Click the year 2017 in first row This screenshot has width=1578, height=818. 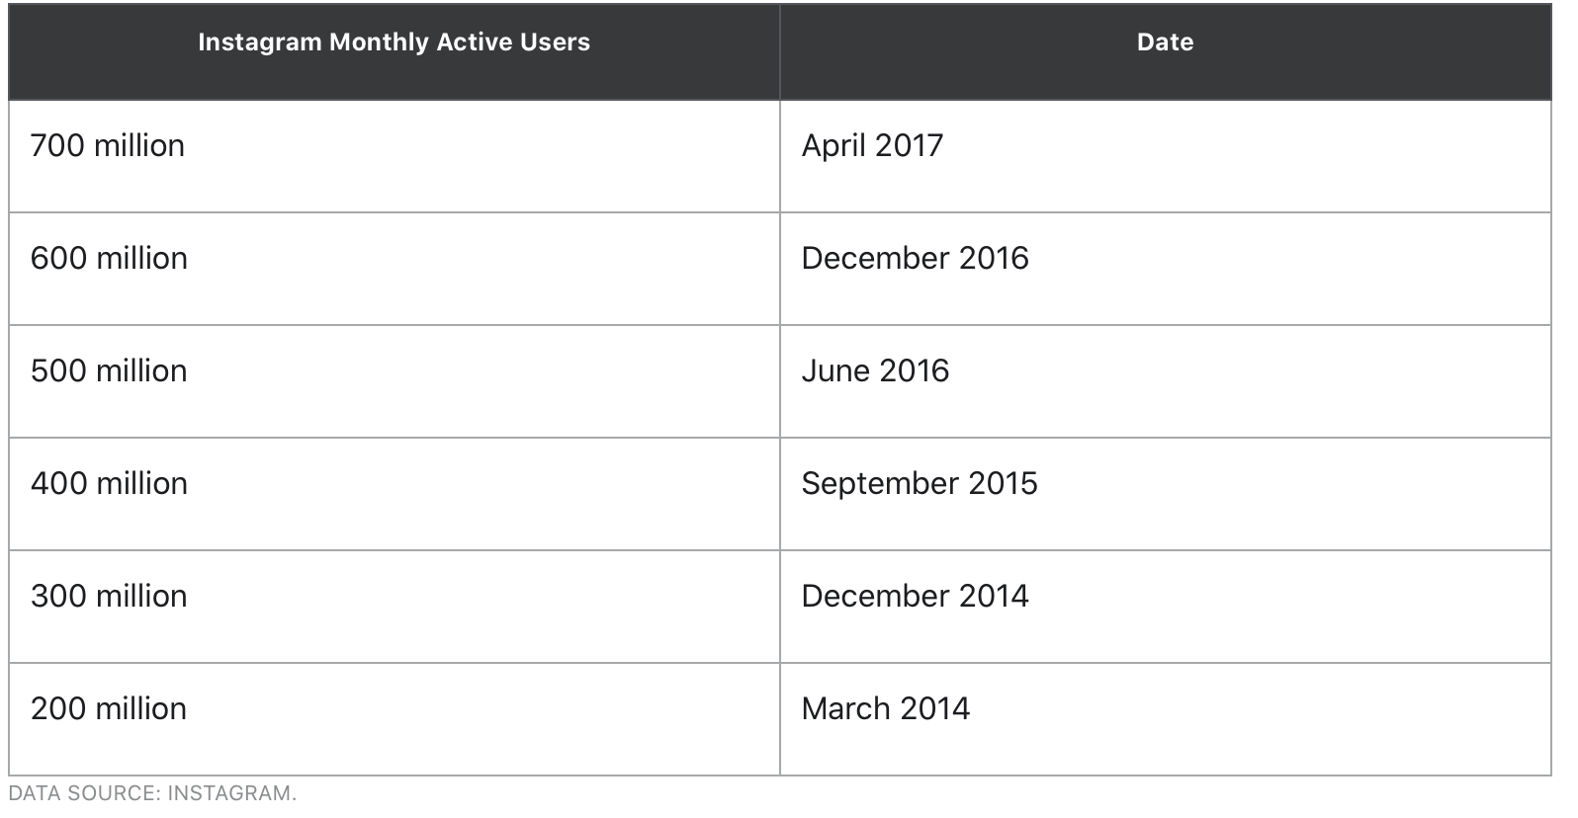coord(909,146)
